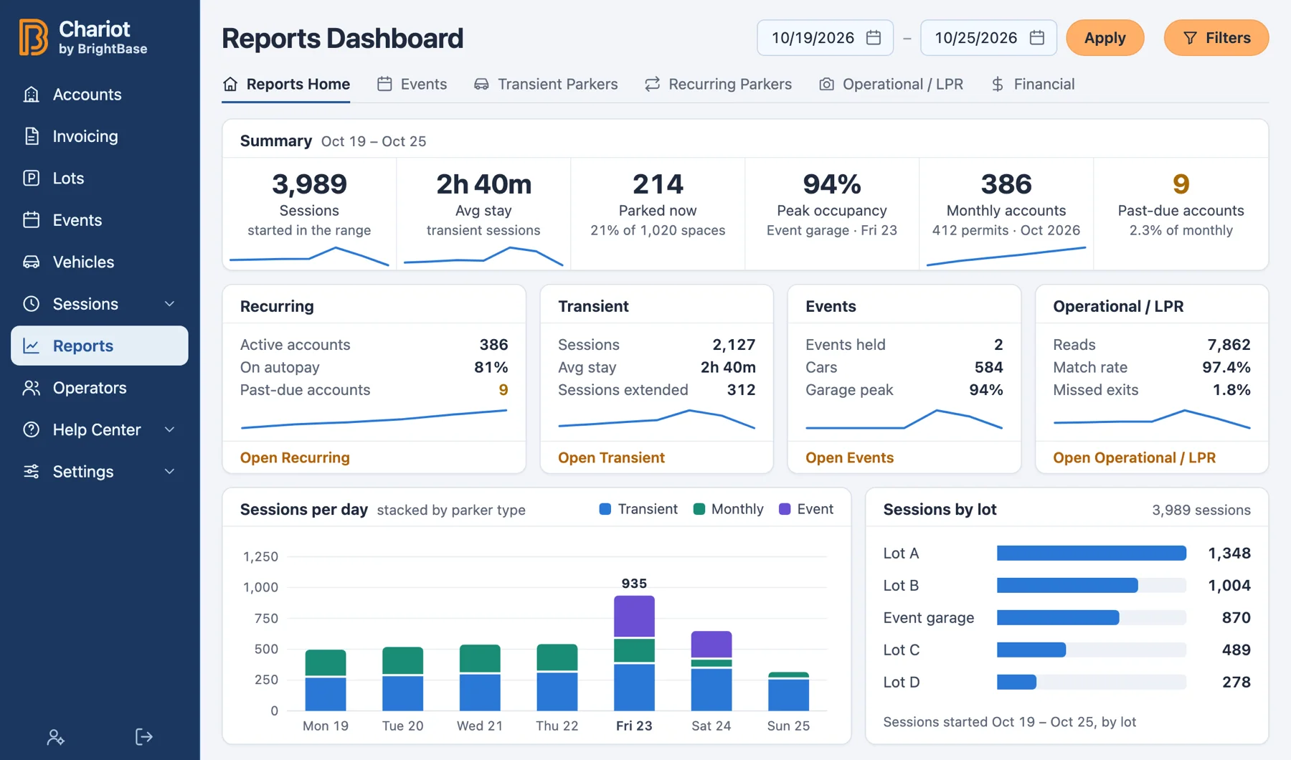
Task: Switch to the Events tab
Action: tap(412, 85)
